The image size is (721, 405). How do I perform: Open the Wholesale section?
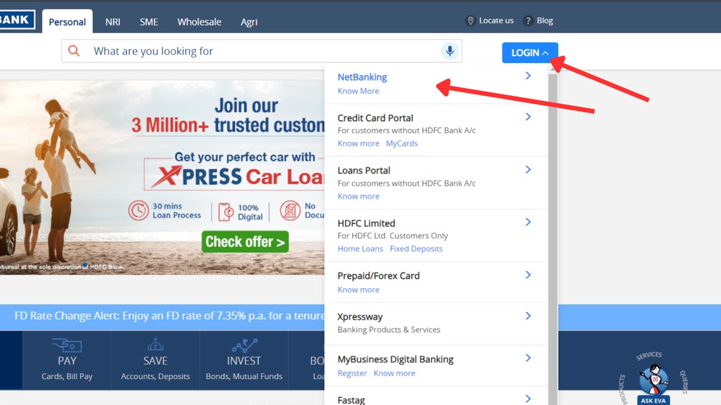coord(199,22)
